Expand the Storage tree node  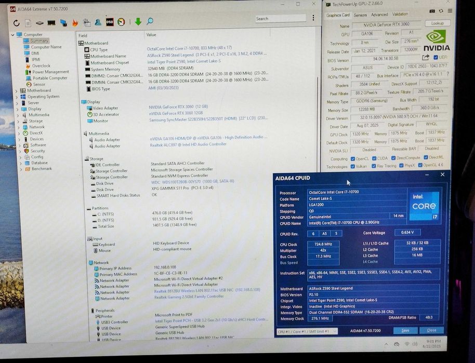coord(19,121)
